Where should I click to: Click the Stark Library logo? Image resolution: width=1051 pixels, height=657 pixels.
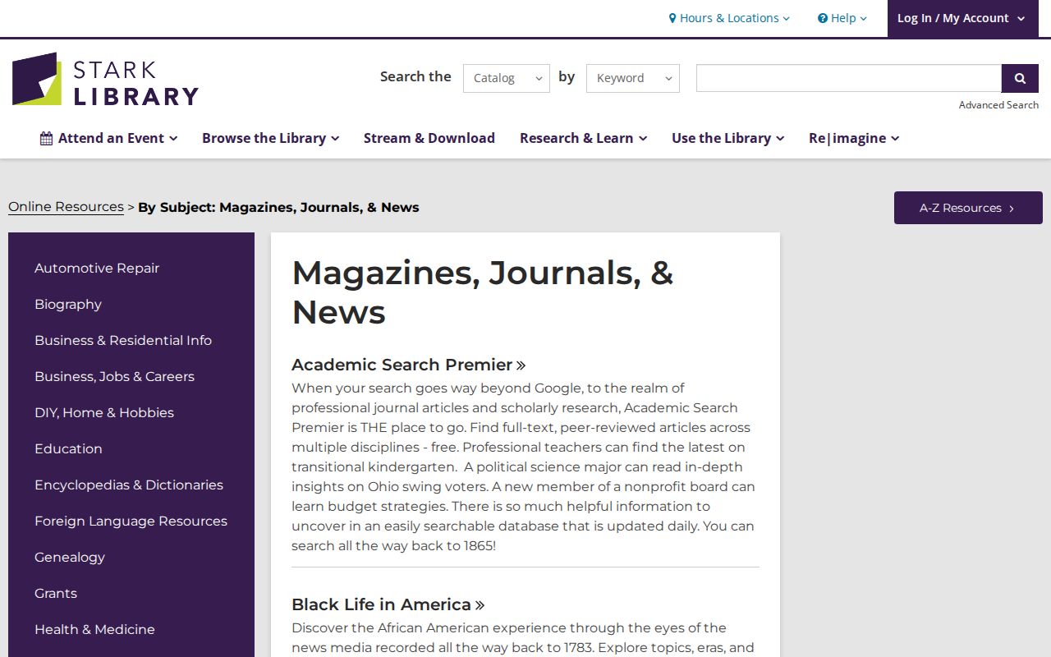pos(105,80)
